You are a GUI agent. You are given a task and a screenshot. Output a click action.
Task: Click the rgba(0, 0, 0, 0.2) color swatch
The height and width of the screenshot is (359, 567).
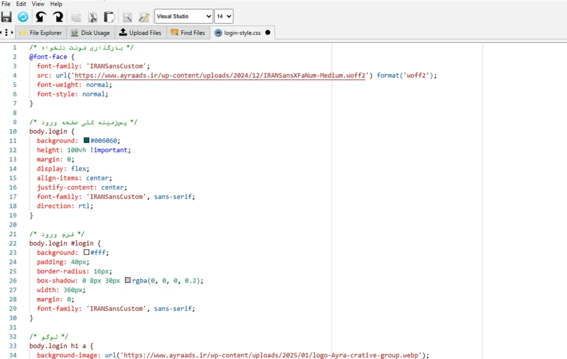coord(128,280)
